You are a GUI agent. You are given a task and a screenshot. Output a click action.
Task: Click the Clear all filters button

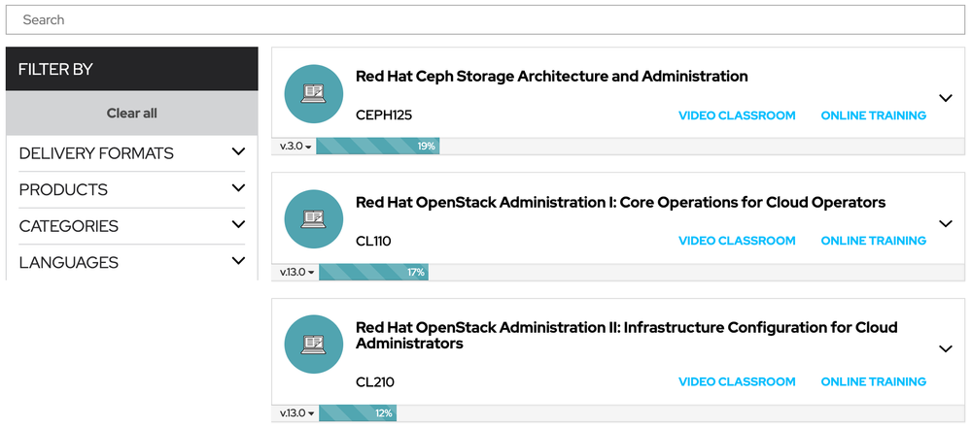pyautogui.click(x=131, y=114)
